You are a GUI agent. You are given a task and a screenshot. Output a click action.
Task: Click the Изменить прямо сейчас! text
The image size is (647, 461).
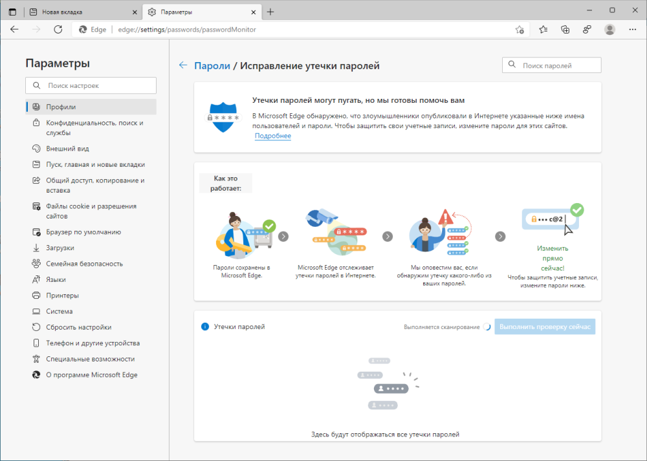click(553, 258)
